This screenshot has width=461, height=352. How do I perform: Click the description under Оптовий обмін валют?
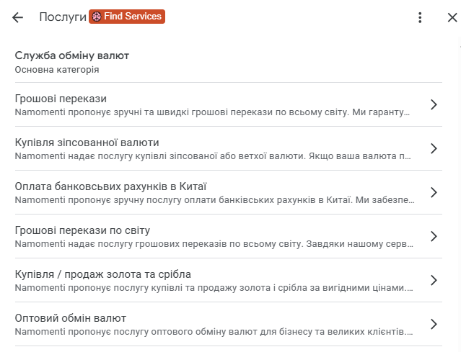214,332
